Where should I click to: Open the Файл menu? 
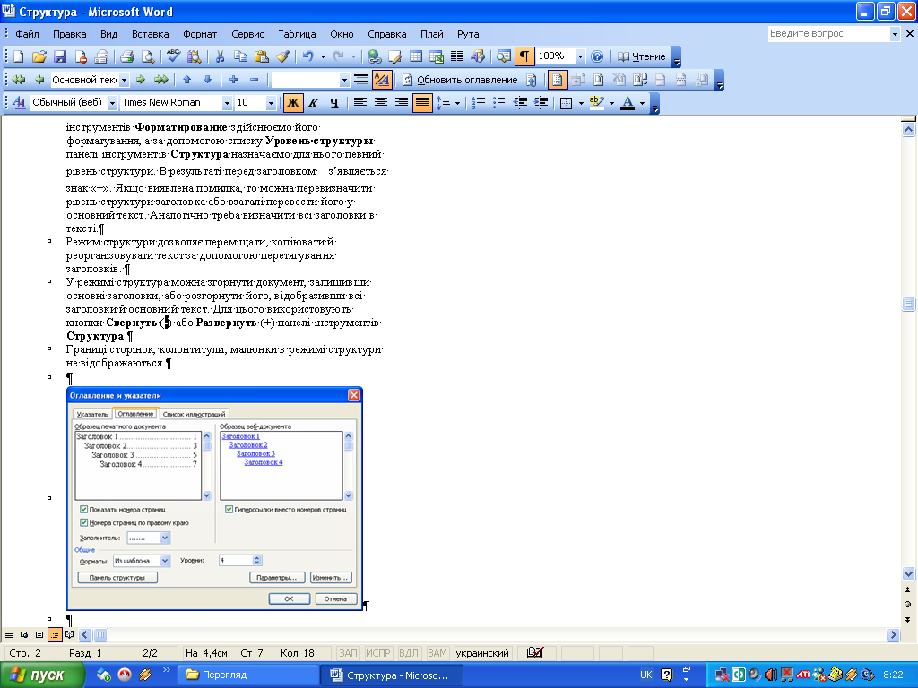coord(27,34)
